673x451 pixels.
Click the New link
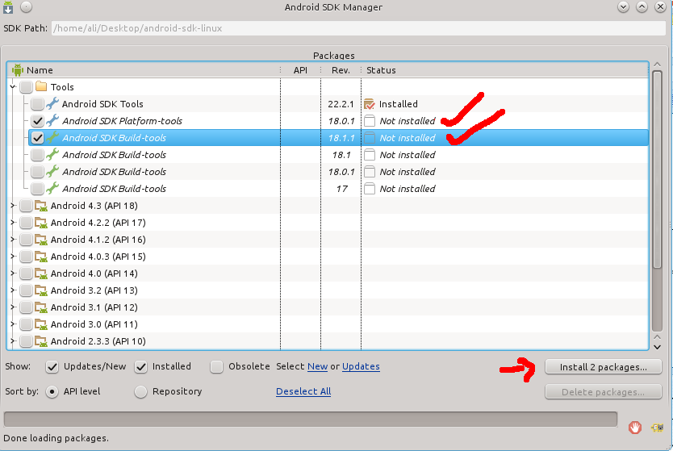tap(318, 366)
